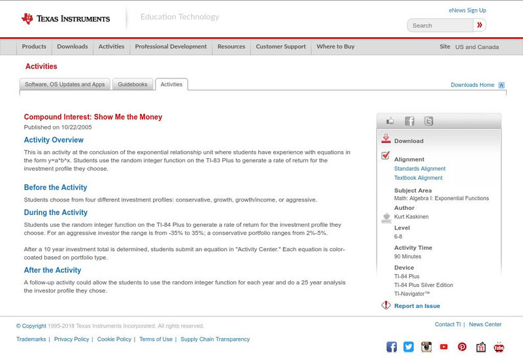Click the During the Activity heading
Viewport: 523px width, 359px height.
56,213
